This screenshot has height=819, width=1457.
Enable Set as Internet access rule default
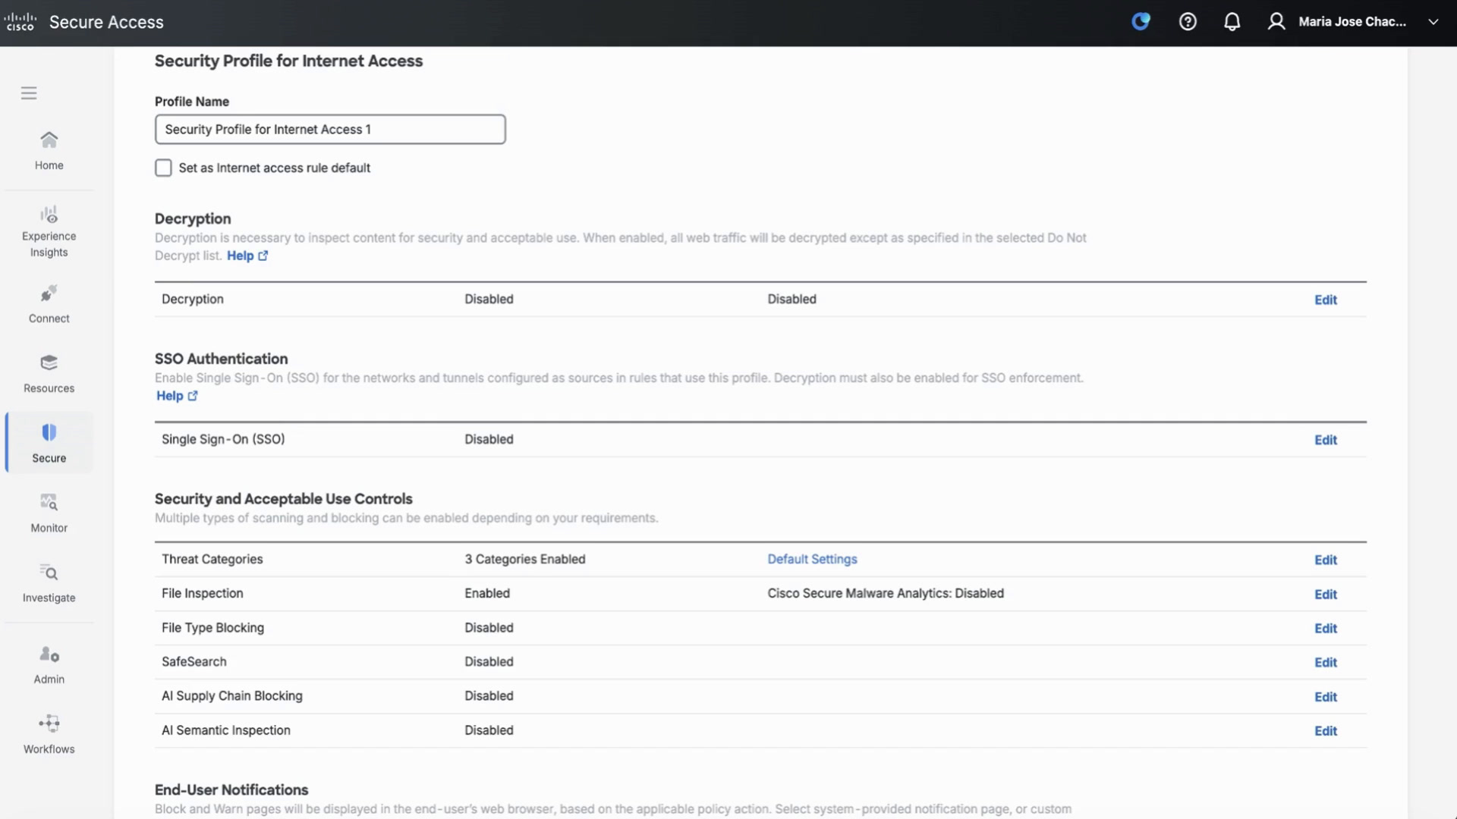point(163,168)
